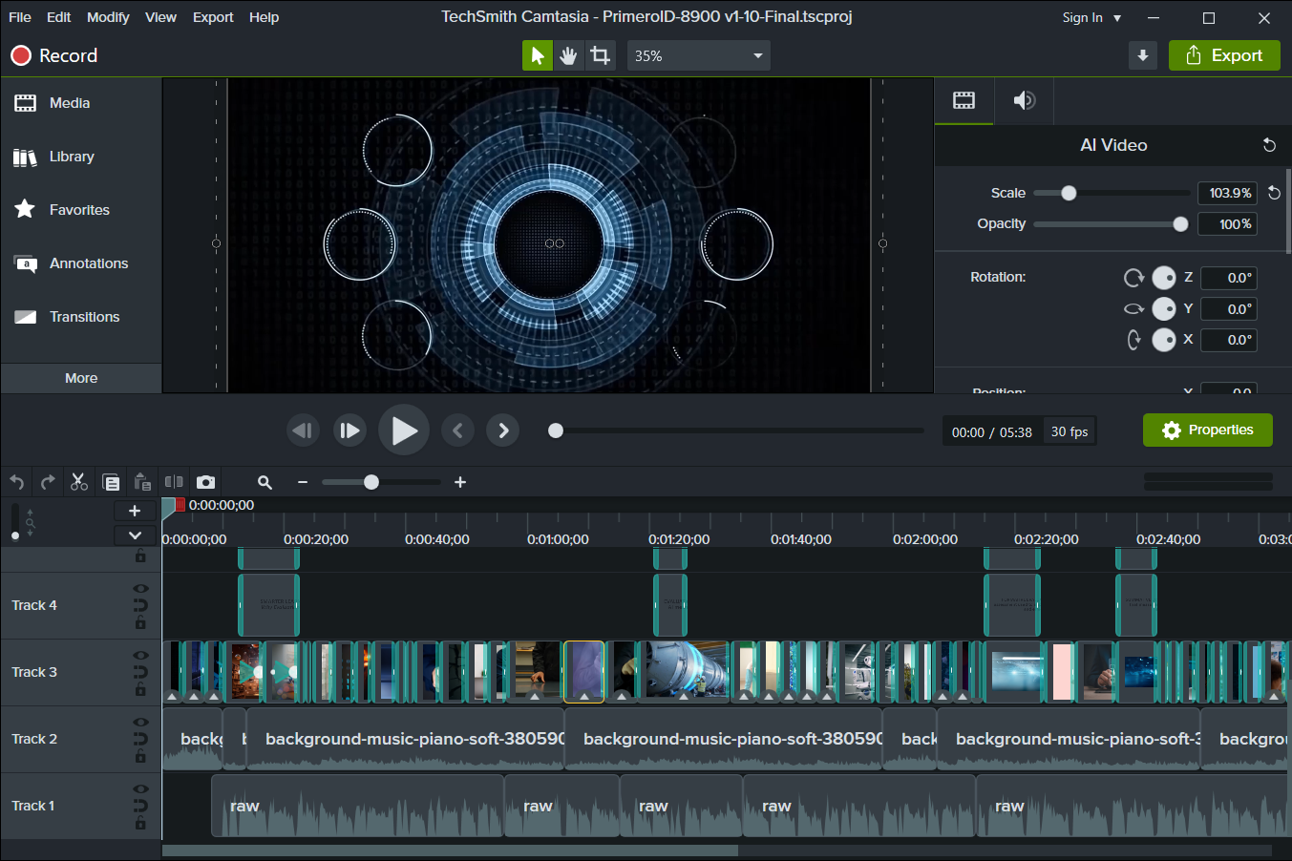Click the scissors cut icon
The height and width of the screenshot is (861, 1292).
click(x=79, y=482)
